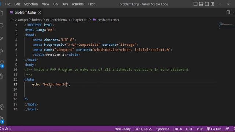Expand the htdocs breadcrumb folder
235x132 pixels.
coord(37,20)
